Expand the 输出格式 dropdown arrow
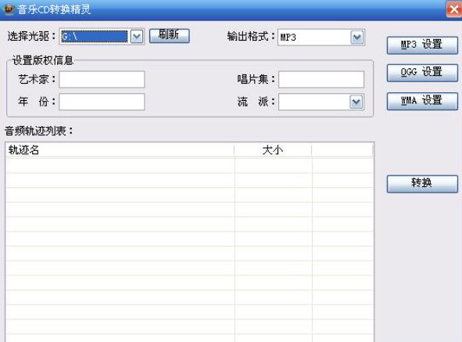Screen dimensions: 462x342 (356, 38)
